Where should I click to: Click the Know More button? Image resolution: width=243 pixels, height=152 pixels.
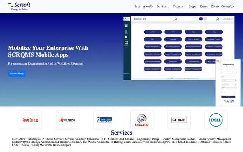tap(17, 73)
